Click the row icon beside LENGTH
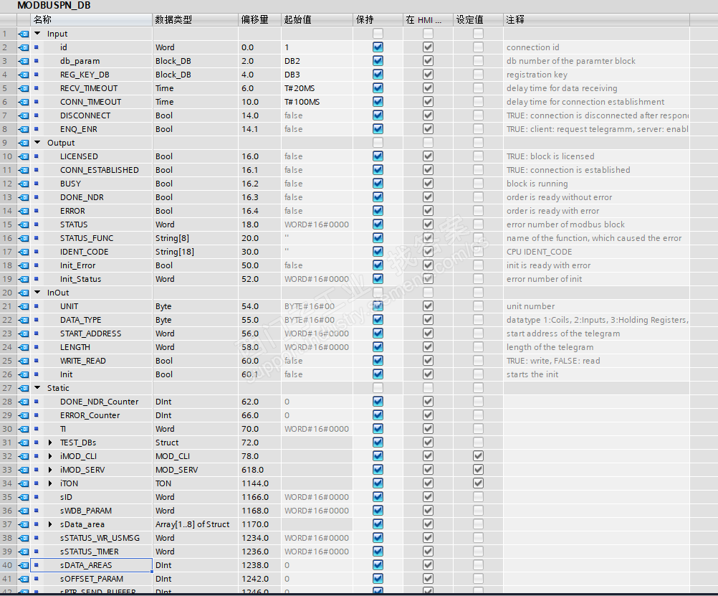This screenshot has width=718, height=596. point(24,347)
